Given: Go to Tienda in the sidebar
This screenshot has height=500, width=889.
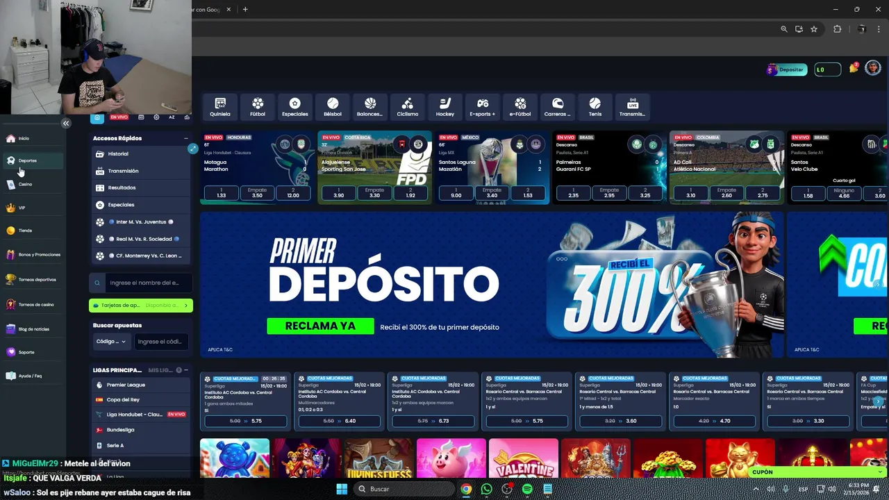Looking at the screenshot, I should pyautogui.click(x=25, y=231).
